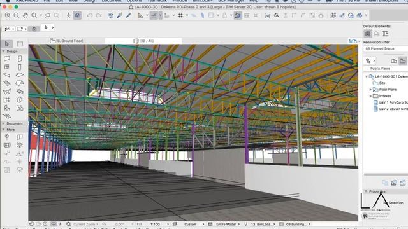Collapse the Design toolbox section
The width and height of the screenshot is (408, 229).
(4, 51)
